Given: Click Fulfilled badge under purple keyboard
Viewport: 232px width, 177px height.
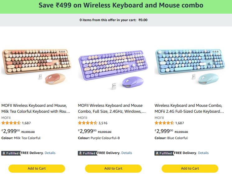Looking at the screenshot, I should point(87,153).
